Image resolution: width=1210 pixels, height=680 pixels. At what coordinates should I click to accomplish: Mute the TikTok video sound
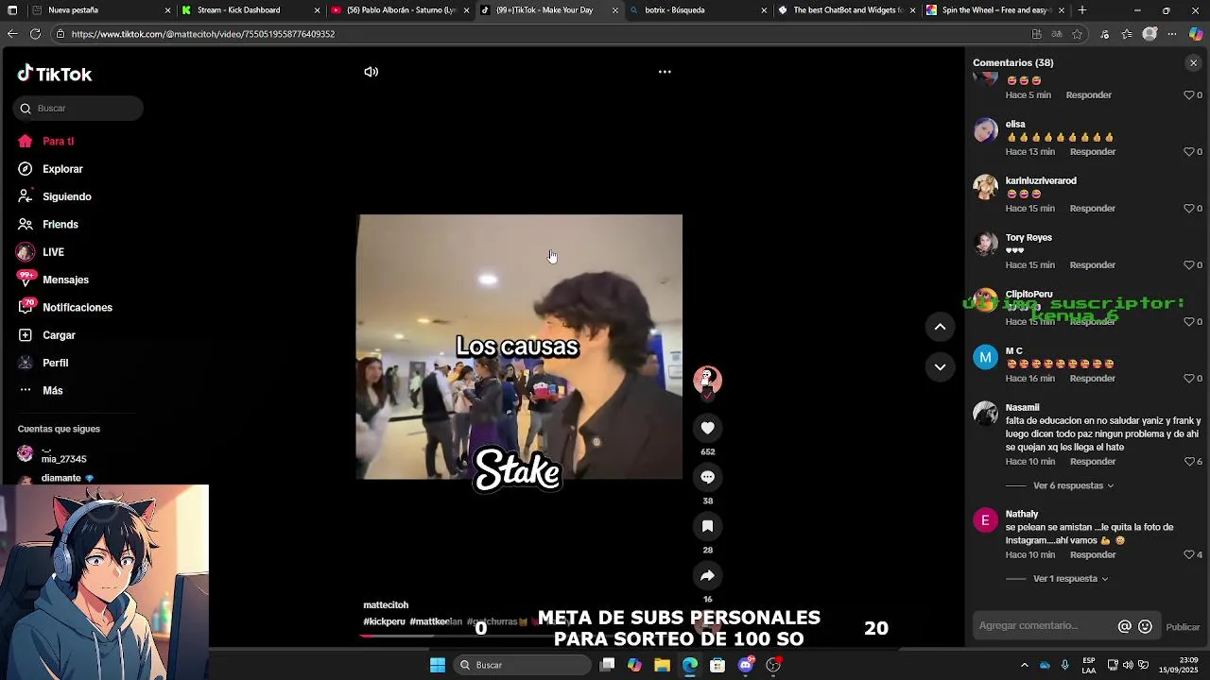coord(372,72)
